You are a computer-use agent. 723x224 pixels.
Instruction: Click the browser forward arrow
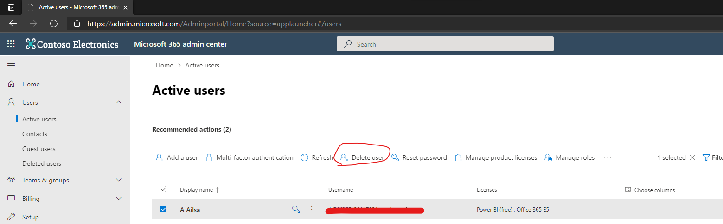[x=33, y=24]
